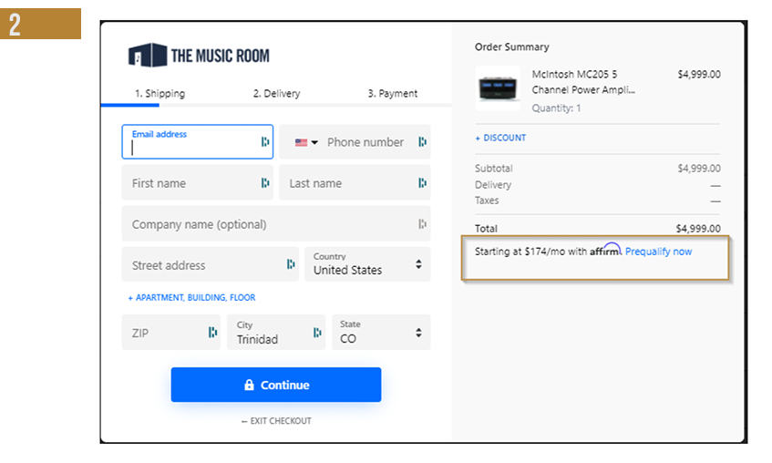
Task: Switch to the 3. Payment step
Action: [x=392, y=94]
